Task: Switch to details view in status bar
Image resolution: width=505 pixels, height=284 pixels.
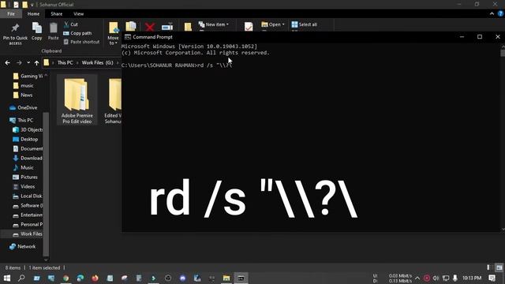Action: [488, 267]
